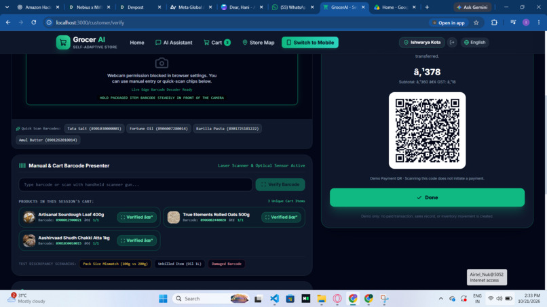The height and width of the screenshot is (307, 547).
Task: Click Open in app button
Action: pyautogui.click(x=449, y=22)
